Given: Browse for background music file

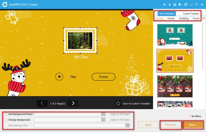Looking at the screenshot, I should click(103, 114).
